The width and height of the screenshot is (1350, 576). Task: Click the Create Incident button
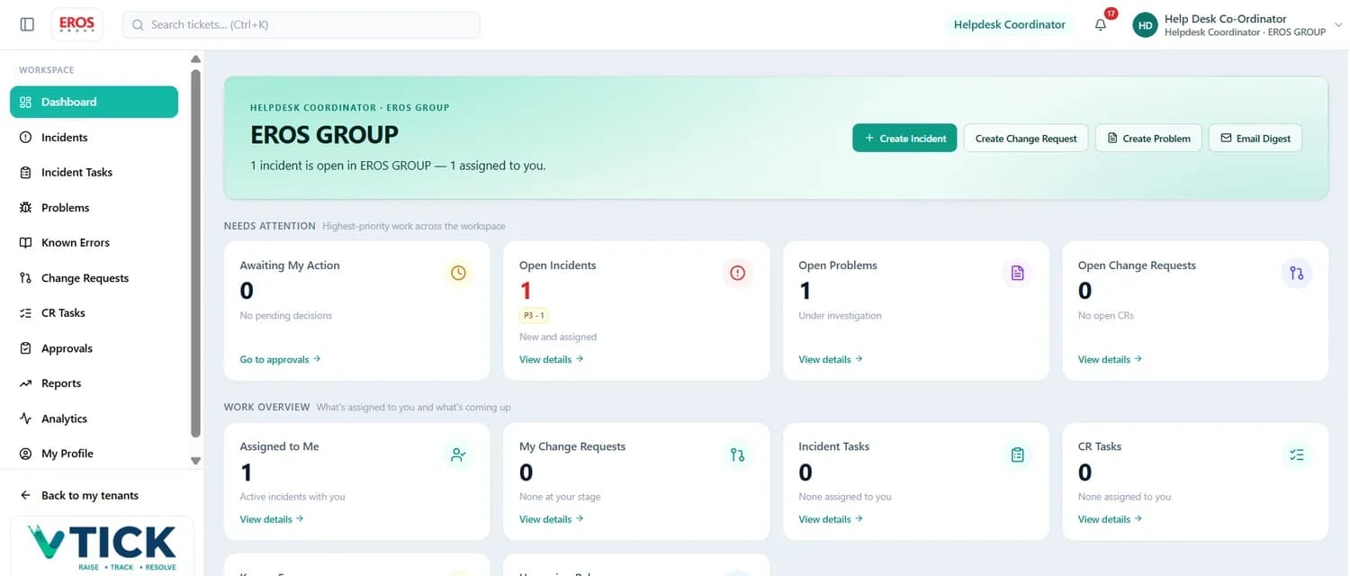click(904, 138)
